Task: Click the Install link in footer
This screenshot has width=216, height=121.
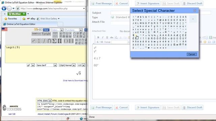Action: tap(47, 114)
